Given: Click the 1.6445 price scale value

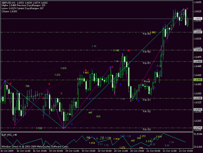Looking at the screenshot, I should [x=198, y=66].
